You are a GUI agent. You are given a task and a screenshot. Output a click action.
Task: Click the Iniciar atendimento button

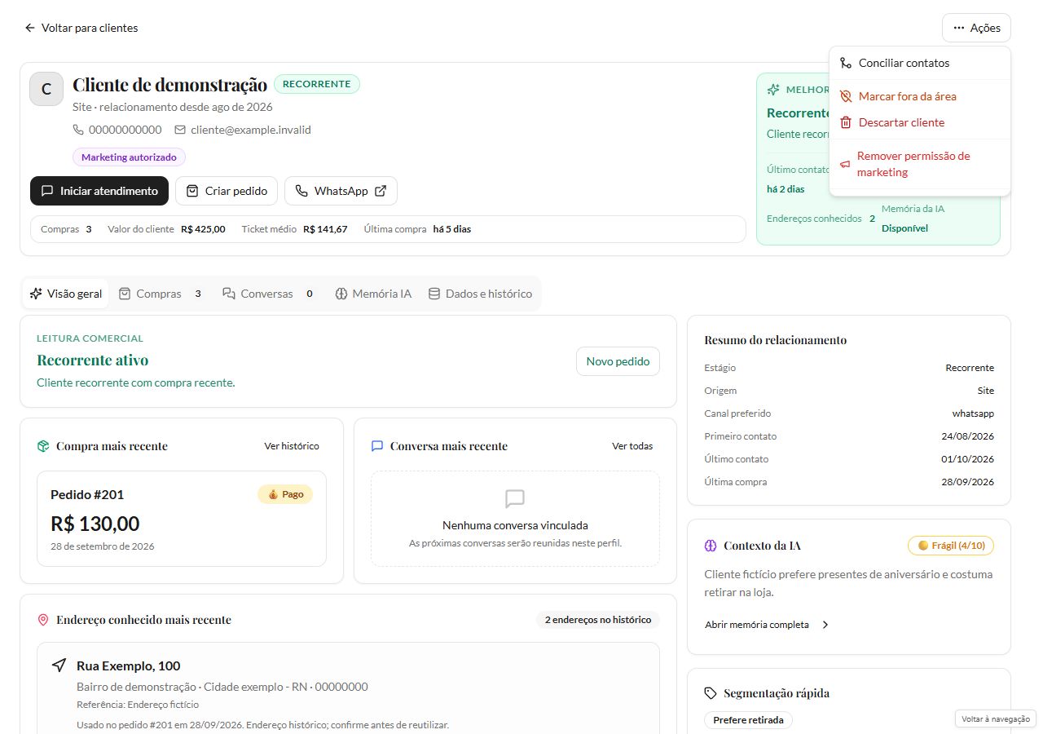coord(99,191)
